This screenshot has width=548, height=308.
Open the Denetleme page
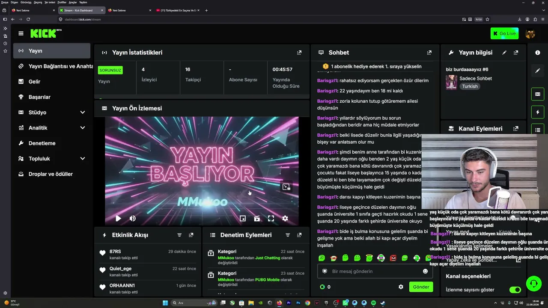coord(51,143)
